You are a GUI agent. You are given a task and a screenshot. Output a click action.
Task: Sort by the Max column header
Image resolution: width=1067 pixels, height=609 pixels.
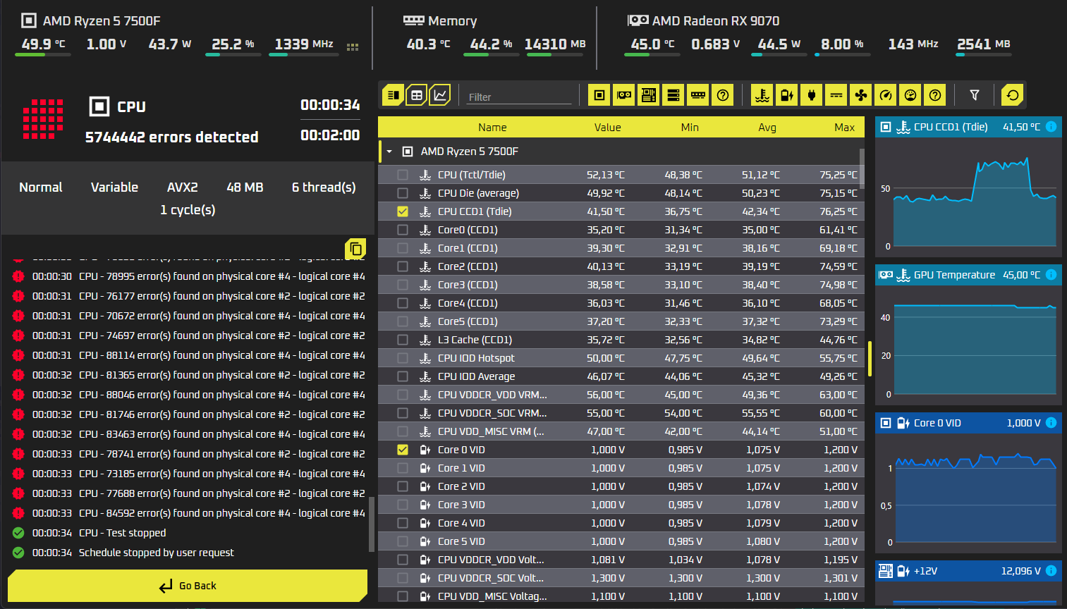tap(844, 128)
